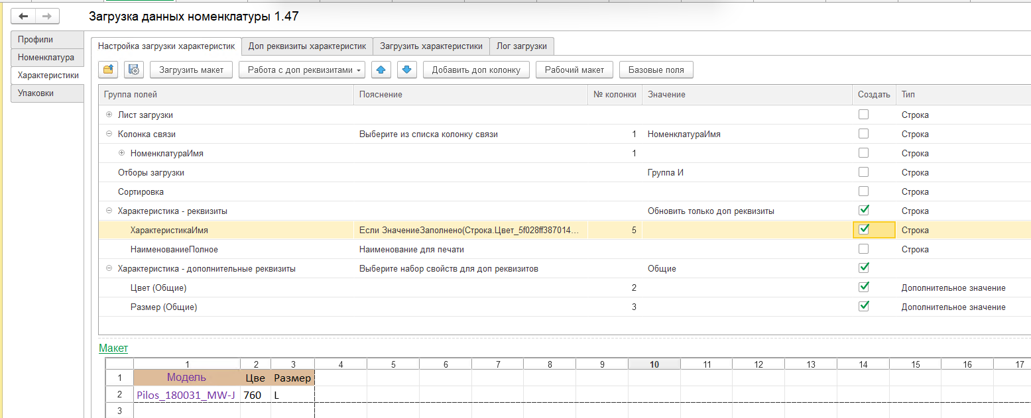Image resolution: width=1031 pixels, height=418 pixels.
Task: Click the open file folder icon
Action: 109,70
